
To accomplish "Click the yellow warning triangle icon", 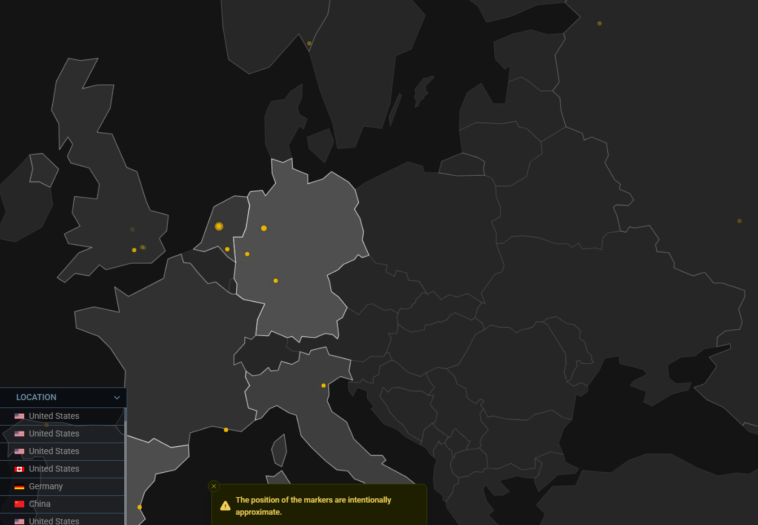I will pos(225,506).
